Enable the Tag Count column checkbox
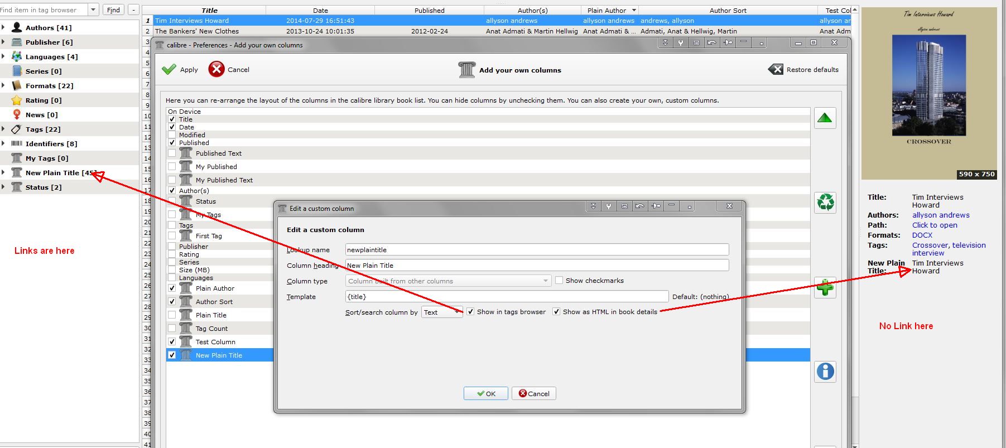The height and width of the screenshot is (448, 1006). [172, 328]
